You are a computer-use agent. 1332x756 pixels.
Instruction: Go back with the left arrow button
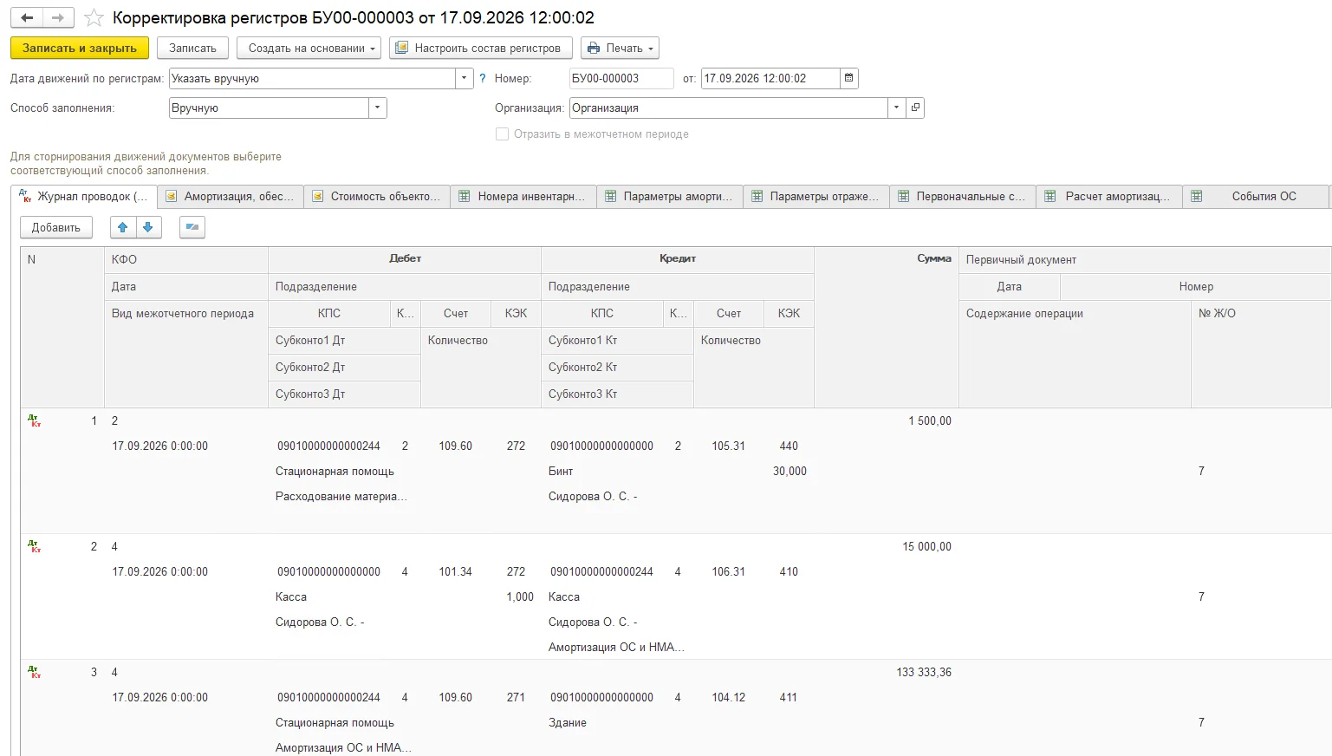[x=27, y=17]
